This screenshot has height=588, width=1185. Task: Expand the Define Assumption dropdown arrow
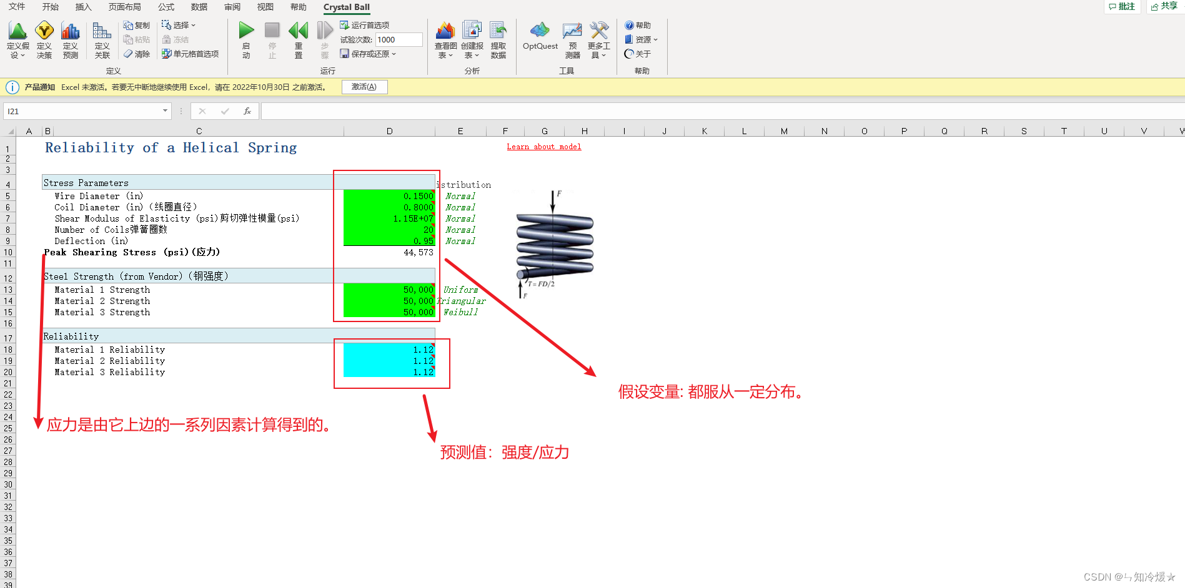[23, 56]
